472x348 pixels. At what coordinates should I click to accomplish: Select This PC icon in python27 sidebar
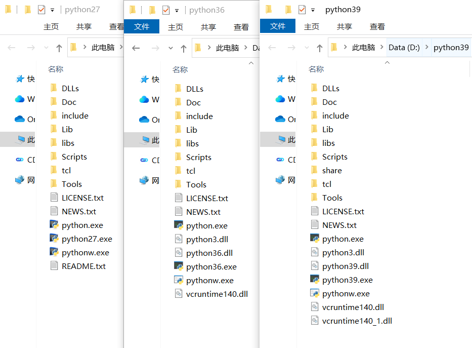tap(21, 139)
